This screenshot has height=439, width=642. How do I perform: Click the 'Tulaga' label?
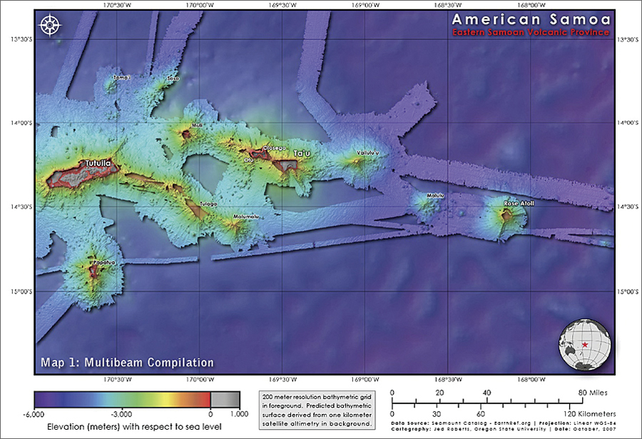[208, 203]
